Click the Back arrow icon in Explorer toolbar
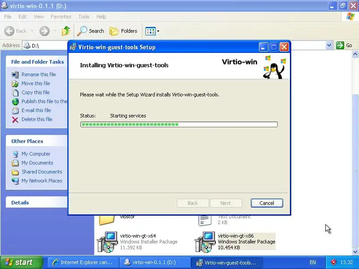This screenshot has width=359, height=269. pyautogui.click(x=9, y=31)
